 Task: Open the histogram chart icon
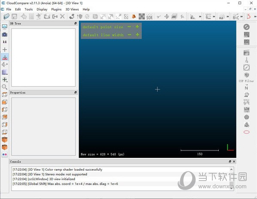coord(193,17)
